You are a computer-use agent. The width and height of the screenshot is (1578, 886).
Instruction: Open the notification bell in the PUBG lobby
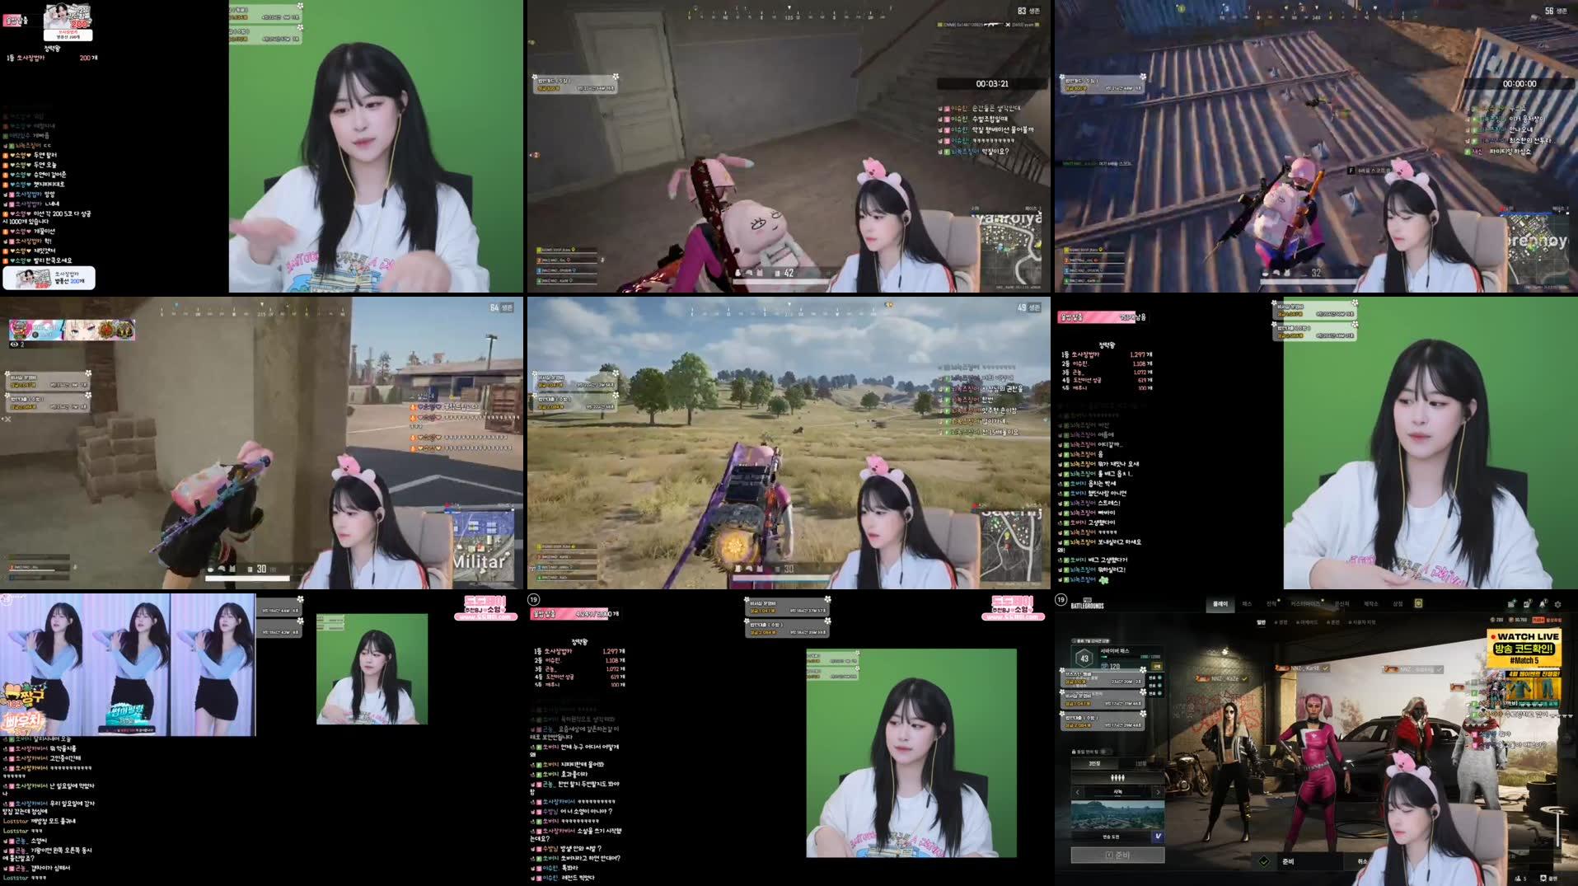pos(1543,604)
